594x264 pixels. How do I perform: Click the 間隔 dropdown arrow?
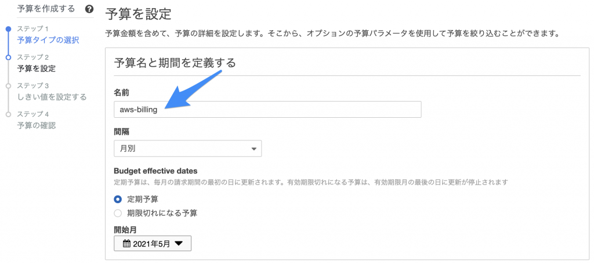point(254,149)
